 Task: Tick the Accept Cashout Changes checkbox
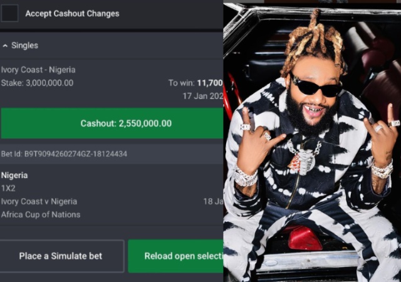point(10,13)
